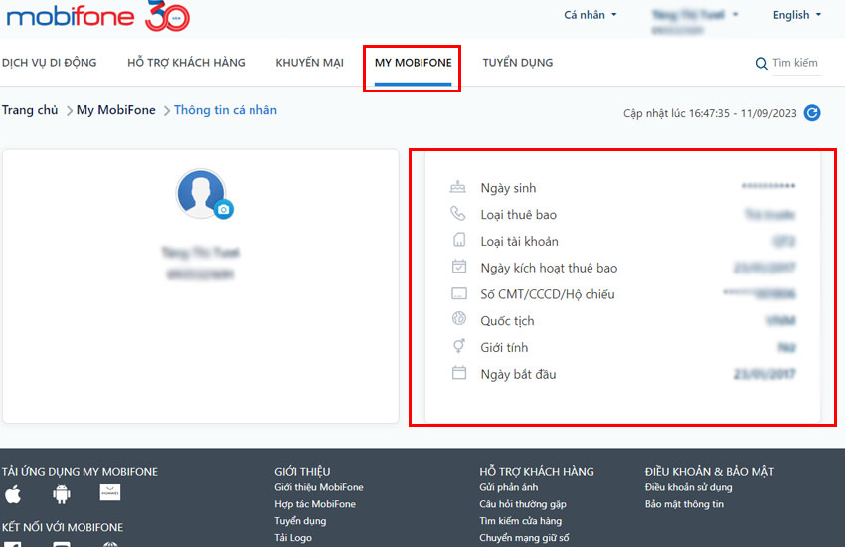Click the profile avatar picture
845x547 pixels.
pos(201,193)
